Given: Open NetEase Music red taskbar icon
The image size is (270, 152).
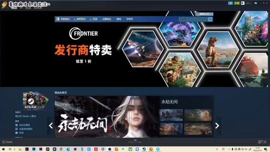Looking at the screenshot, I should pos(96,149).
